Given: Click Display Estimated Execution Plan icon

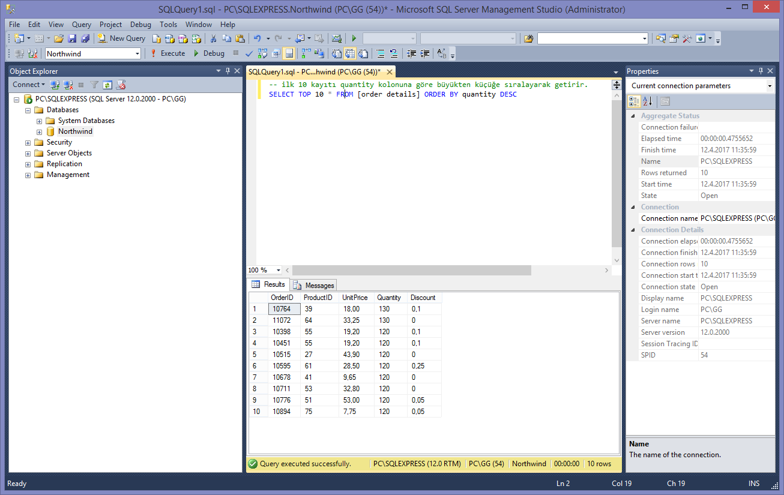Looking at the screenshot, I should tap(262, 53).
